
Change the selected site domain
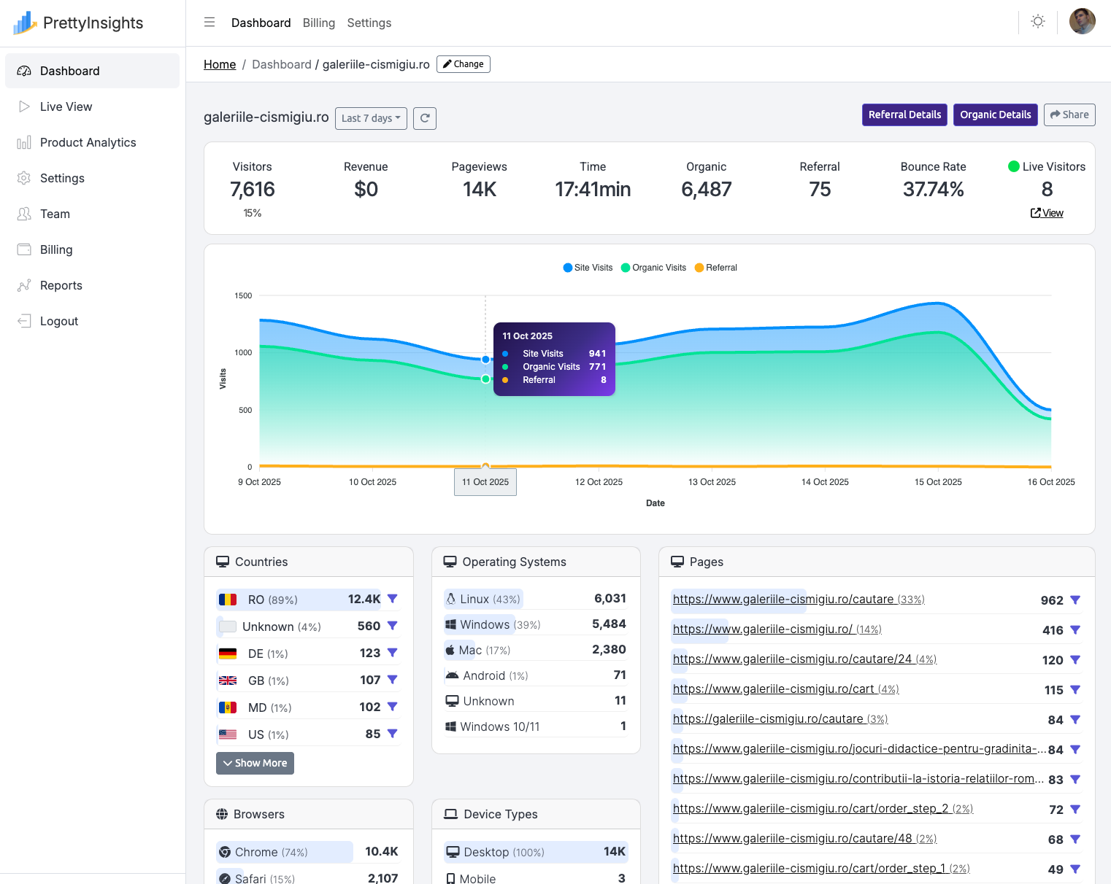(463, 64)
